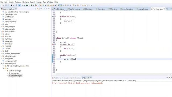The image size is (172, 97).
Task: Collapse the src folder node
Action: pyautogui.click(x=3, y=68)
